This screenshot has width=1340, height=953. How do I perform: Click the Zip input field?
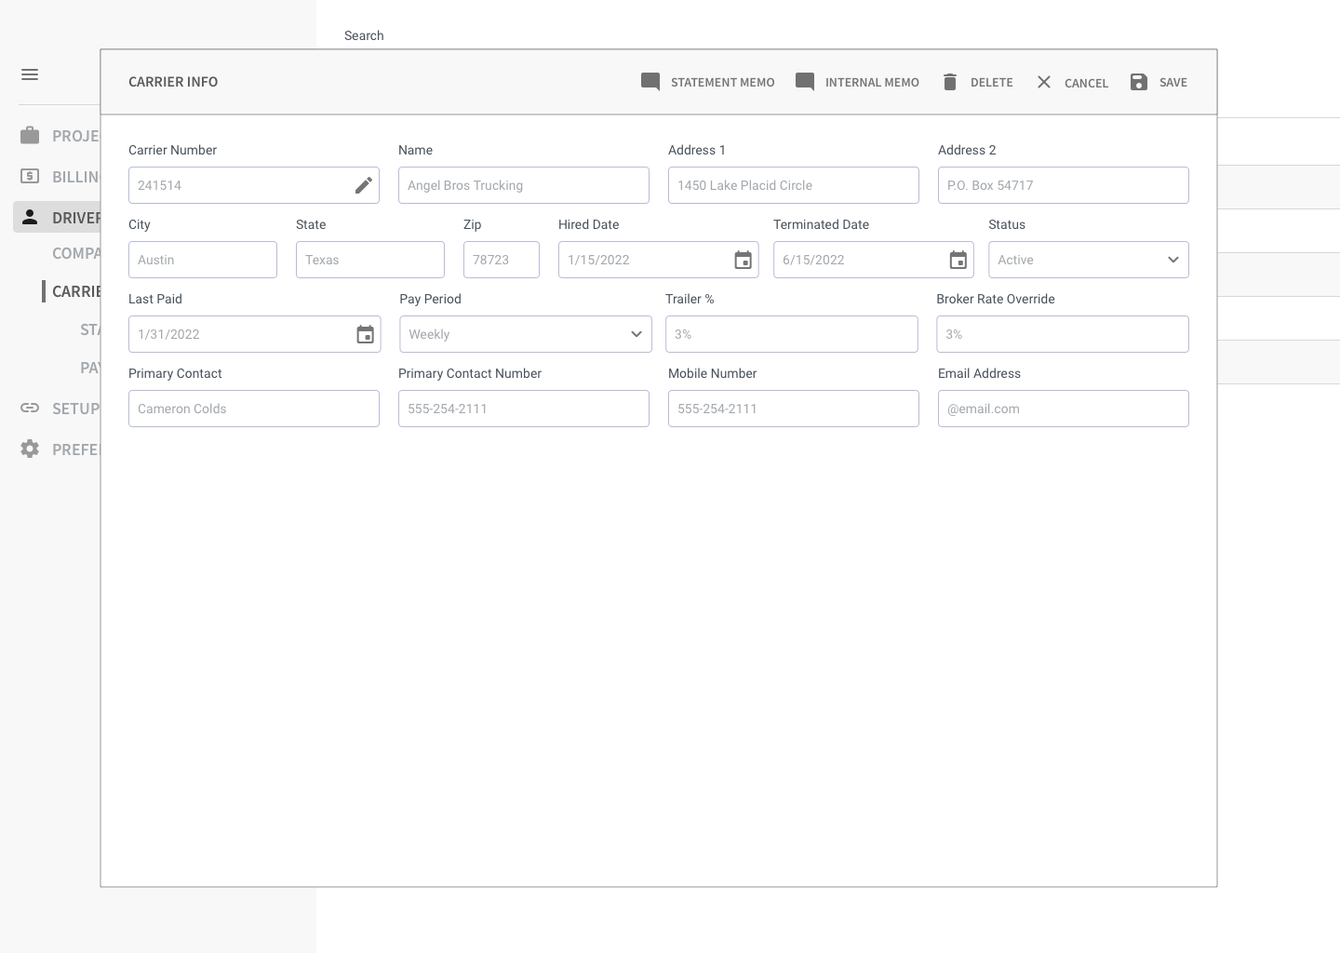tap(502, 260)
